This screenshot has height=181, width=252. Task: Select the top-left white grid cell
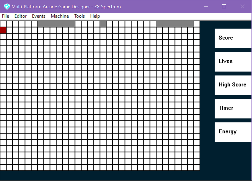point(3,24)
